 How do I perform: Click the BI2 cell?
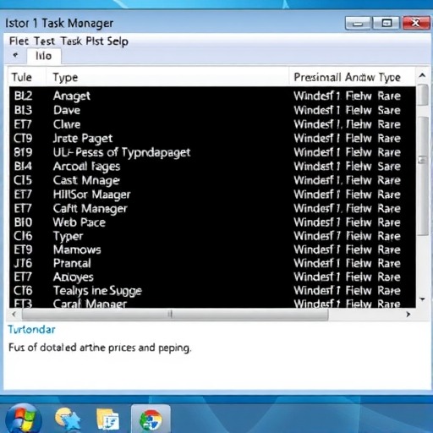(x=23, y=96)
